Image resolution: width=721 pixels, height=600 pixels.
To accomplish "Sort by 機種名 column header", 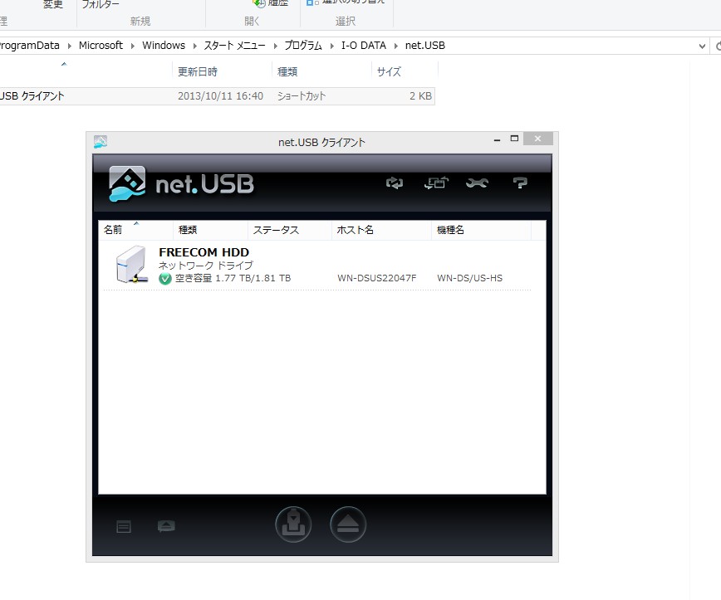I will tap(481, 230).
